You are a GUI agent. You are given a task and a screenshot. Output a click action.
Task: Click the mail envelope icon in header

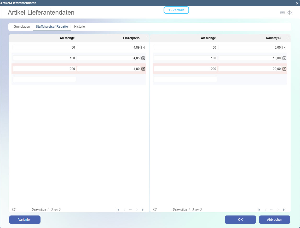click(x=282, y=13)
